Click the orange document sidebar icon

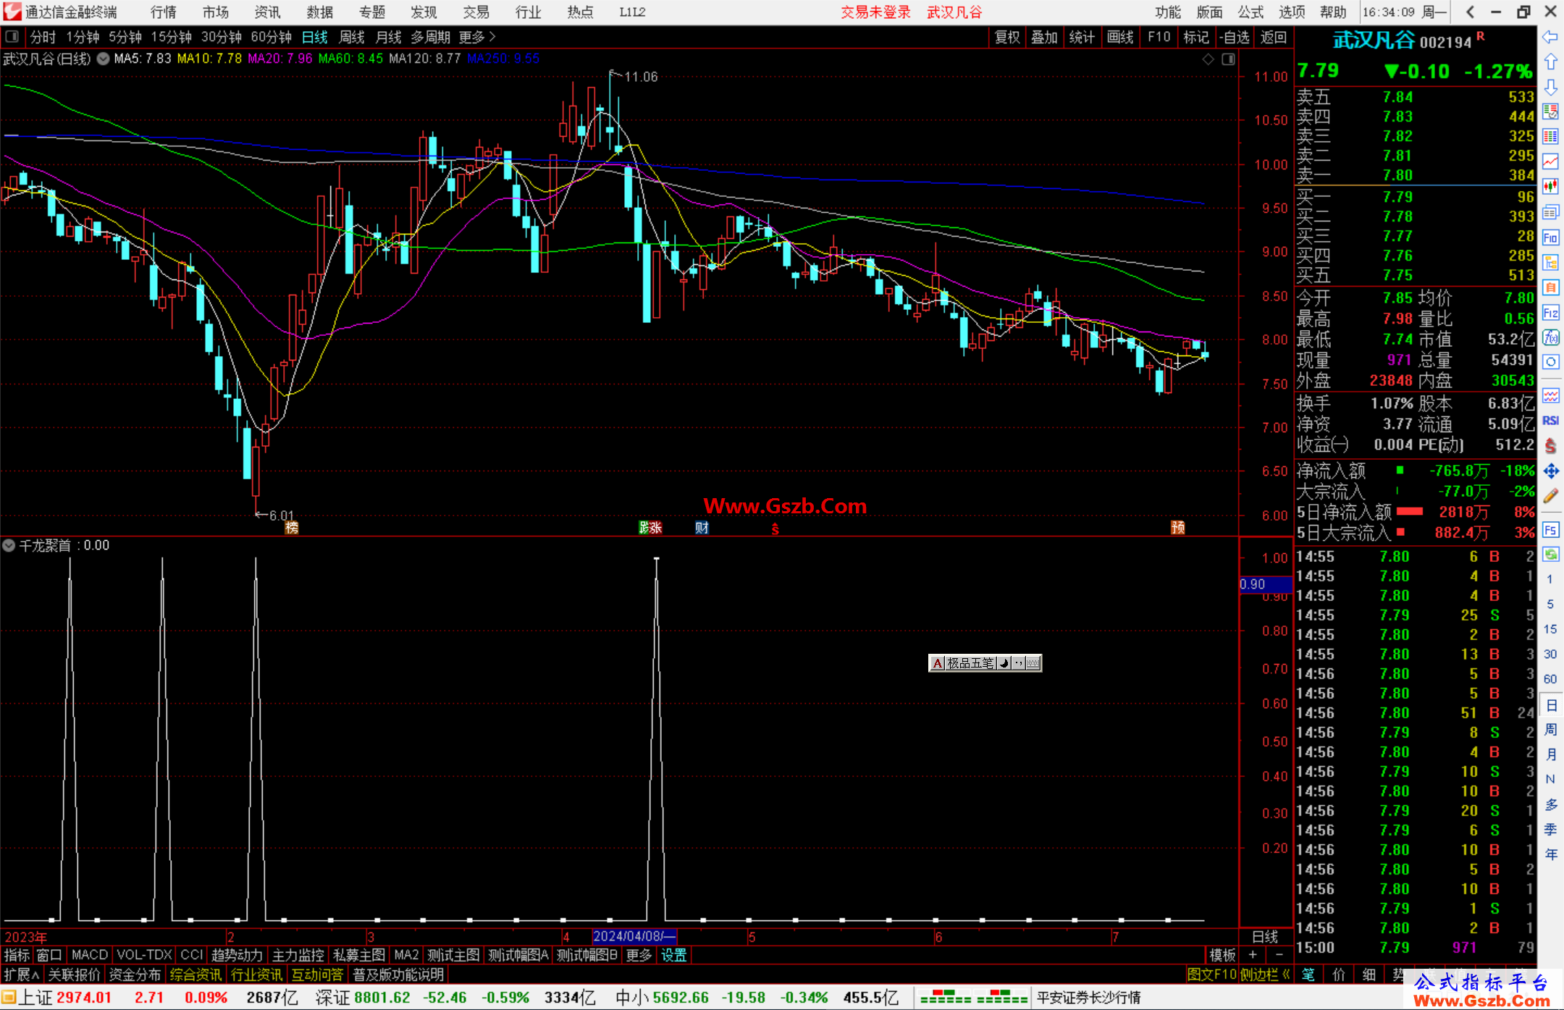pyautogui.click(x=1550, y=287)
